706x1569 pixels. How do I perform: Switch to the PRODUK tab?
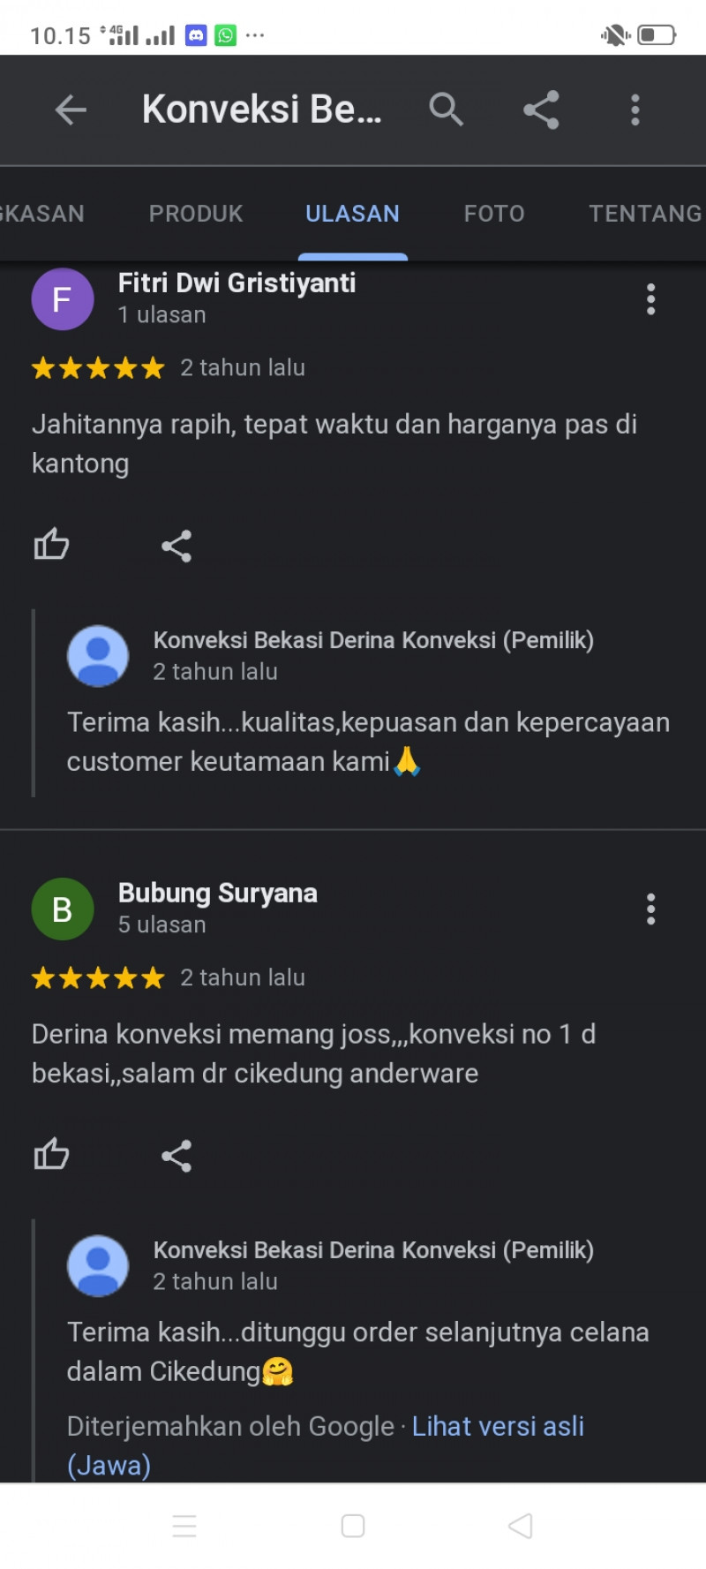tap(196, 214)
